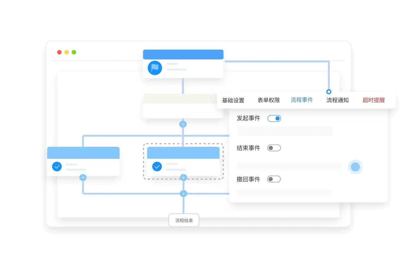
Task: Enable the 结束事件 toggle
Action: pos(274,148)
